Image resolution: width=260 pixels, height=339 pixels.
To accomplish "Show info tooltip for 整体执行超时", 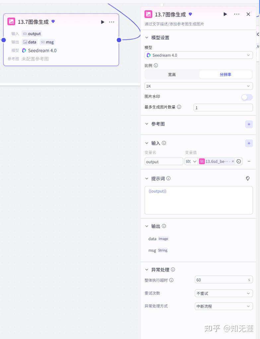I will tap(171, 280).
